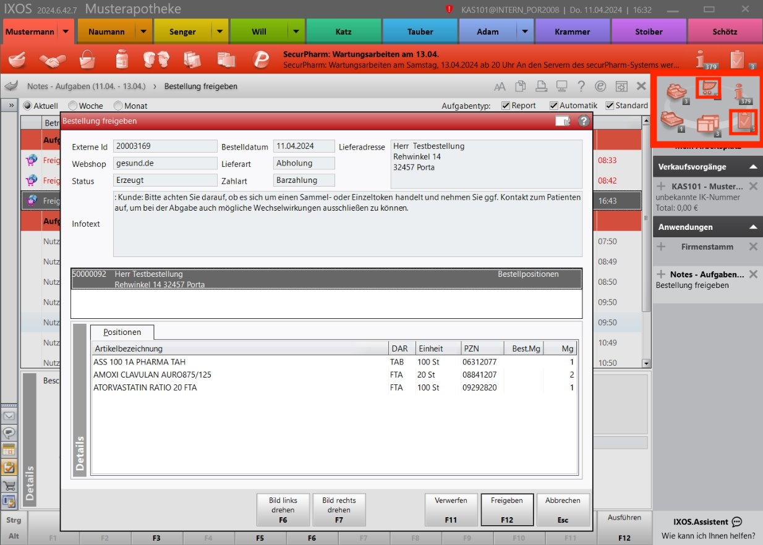Click the Externe Id field 20003169
The width and height of the screenshot is (763, 545).
click(x=166, y=146)
